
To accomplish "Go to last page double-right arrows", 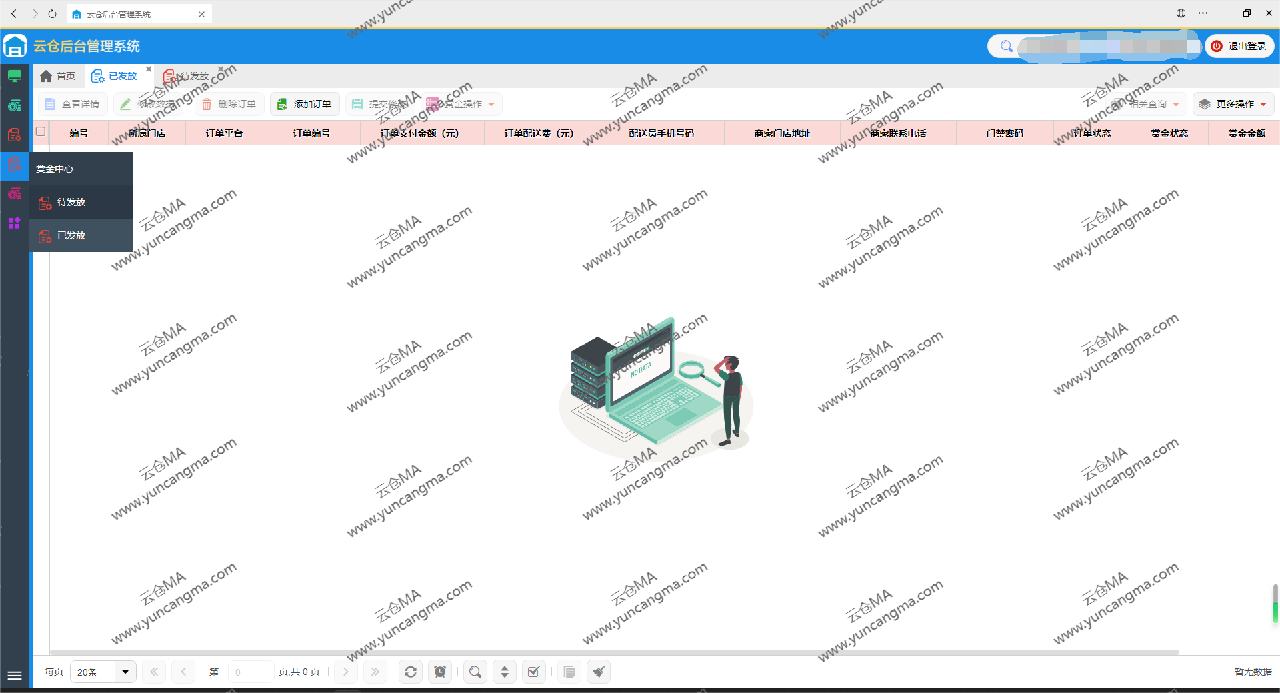I will (375, 672).
